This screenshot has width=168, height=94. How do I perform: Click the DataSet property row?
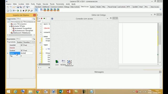coord(21,48)
